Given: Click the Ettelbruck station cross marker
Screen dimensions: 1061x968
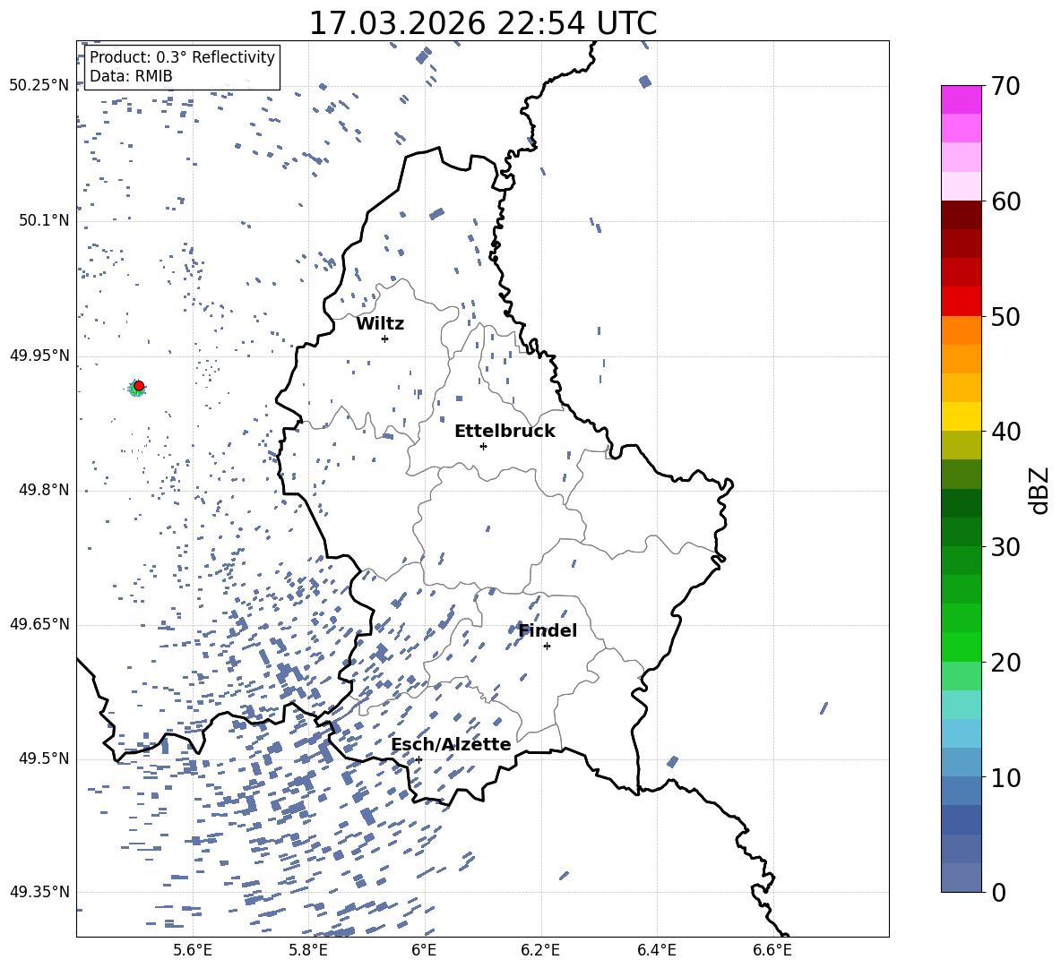Looking at the screenshot, I should click(x=483, y=446).
